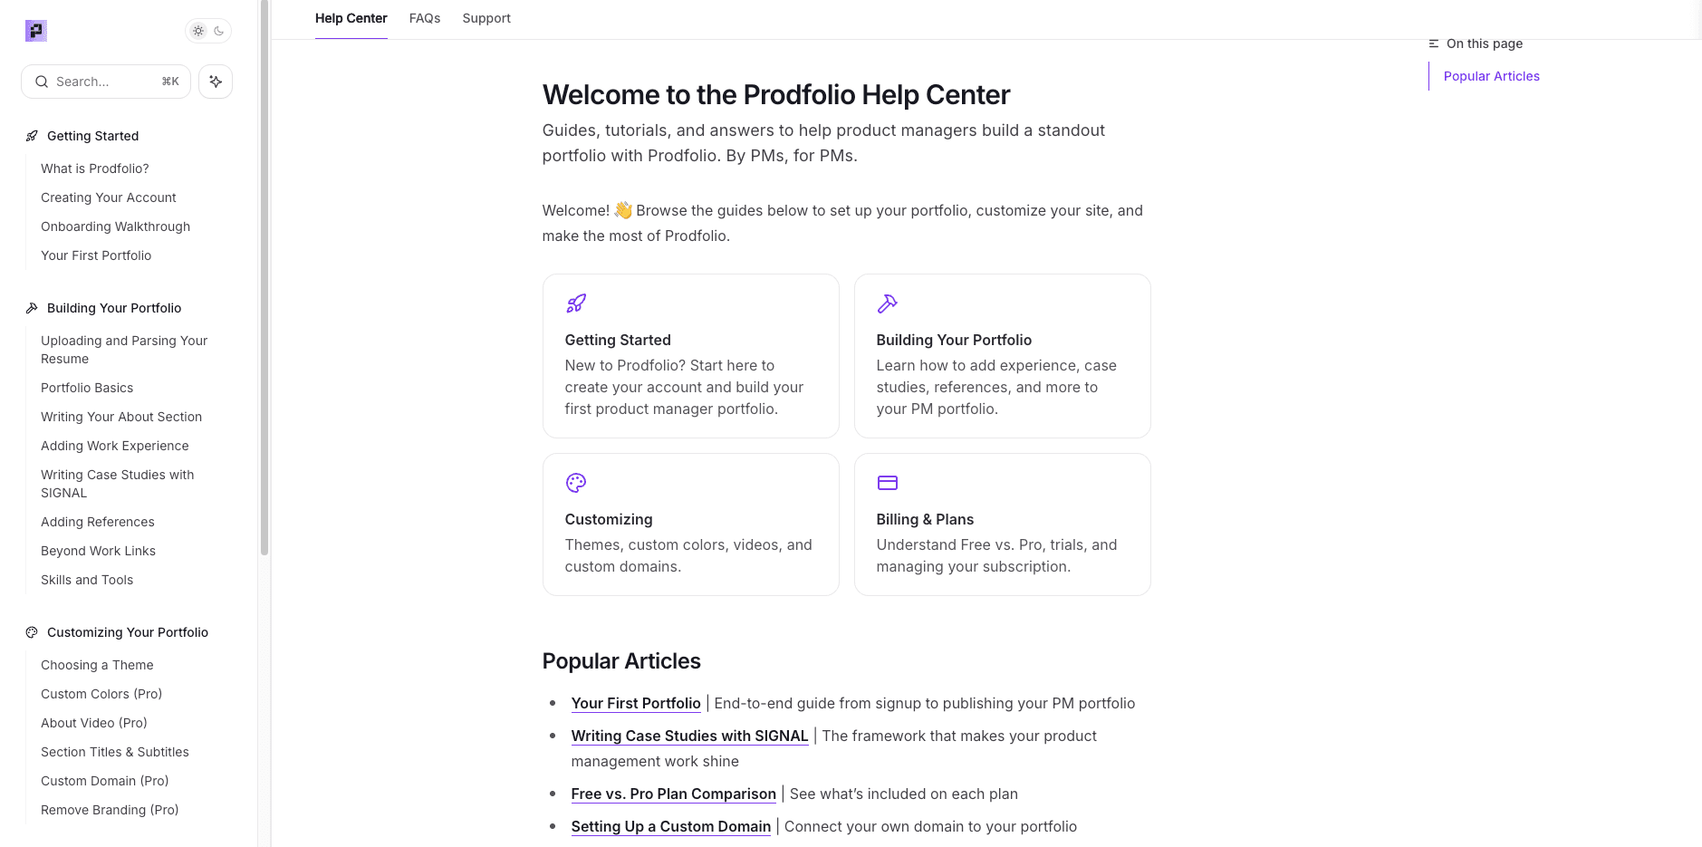Viewport: 1702px width, 847px height.
Task: Click the Prodfolio logo icon
Action: coord(36,31)
